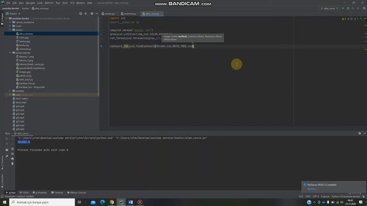Change CRLF line separator in status bar
The height and width of the screenshot is (206, 367).
tap(308, 197)
